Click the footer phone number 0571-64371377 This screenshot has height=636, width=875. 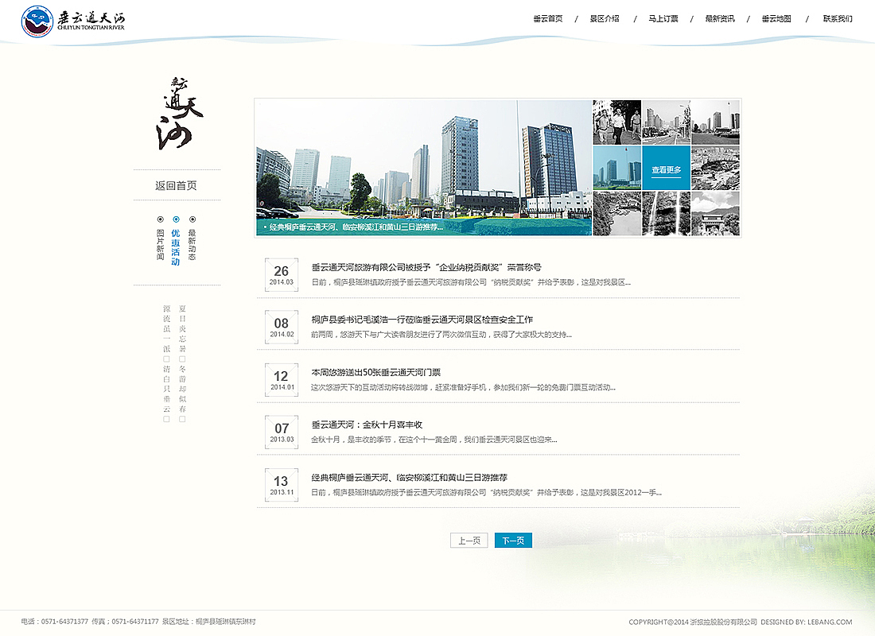tap(64, 622)
